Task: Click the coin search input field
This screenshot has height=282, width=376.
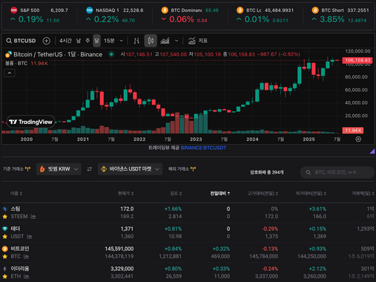Action: [x=337, y=172]
